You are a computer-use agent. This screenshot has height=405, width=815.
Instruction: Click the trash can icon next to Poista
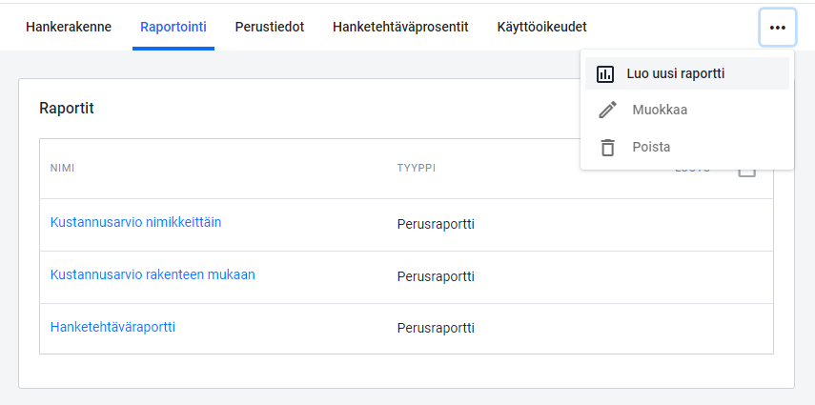(607, 147)
